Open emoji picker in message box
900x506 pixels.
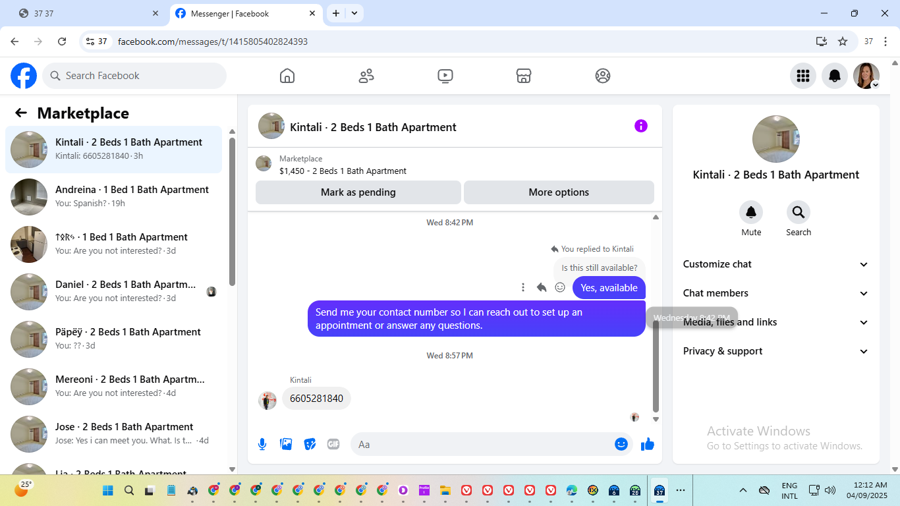(621, 444)
